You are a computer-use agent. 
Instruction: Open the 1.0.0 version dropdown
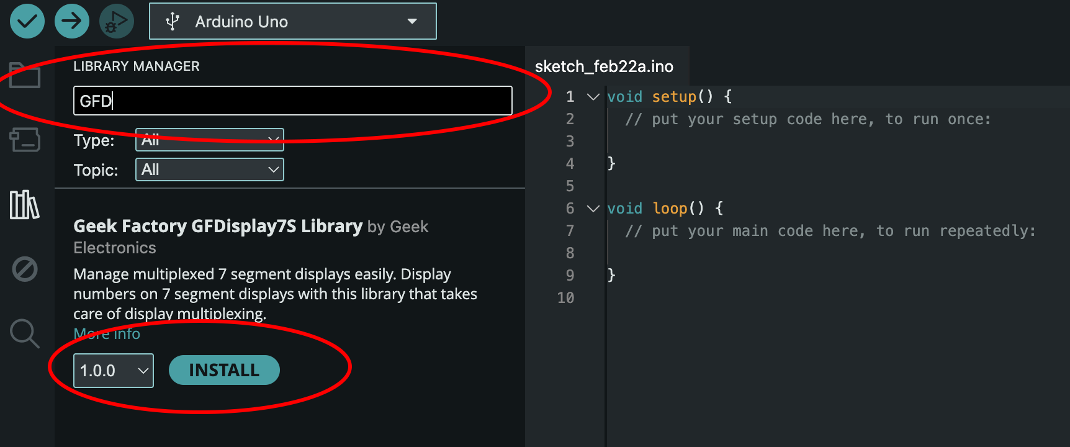114,371
